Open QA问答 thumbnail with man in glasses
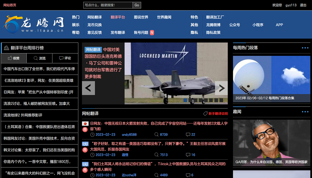The width and height of the screenshot is (312, 178). [271, 143]
